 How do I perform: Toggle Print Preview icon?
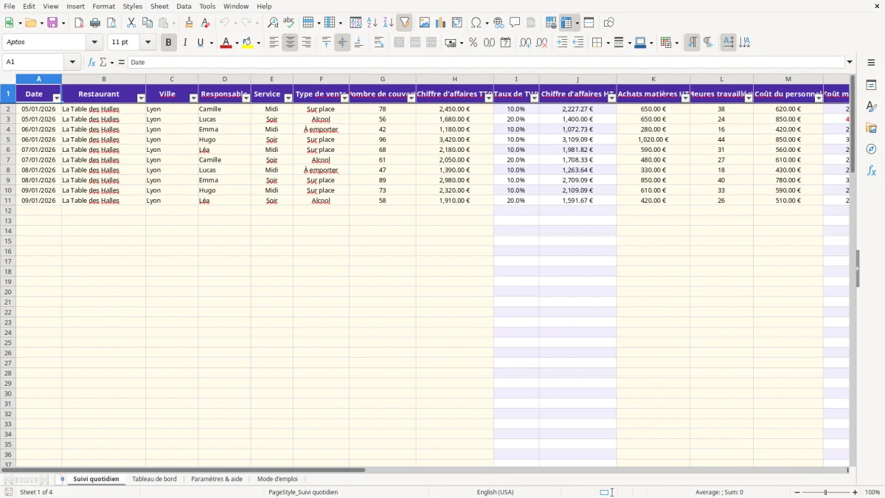click(111, 23)
